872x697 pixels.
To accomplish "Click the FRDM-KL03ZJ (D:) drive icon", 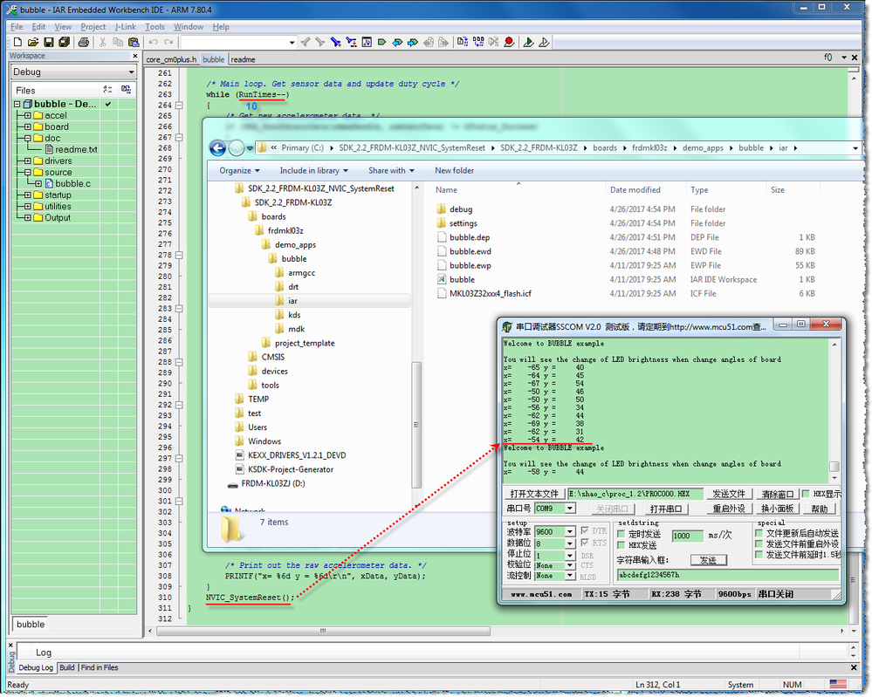I will click(x=233, y=484).
